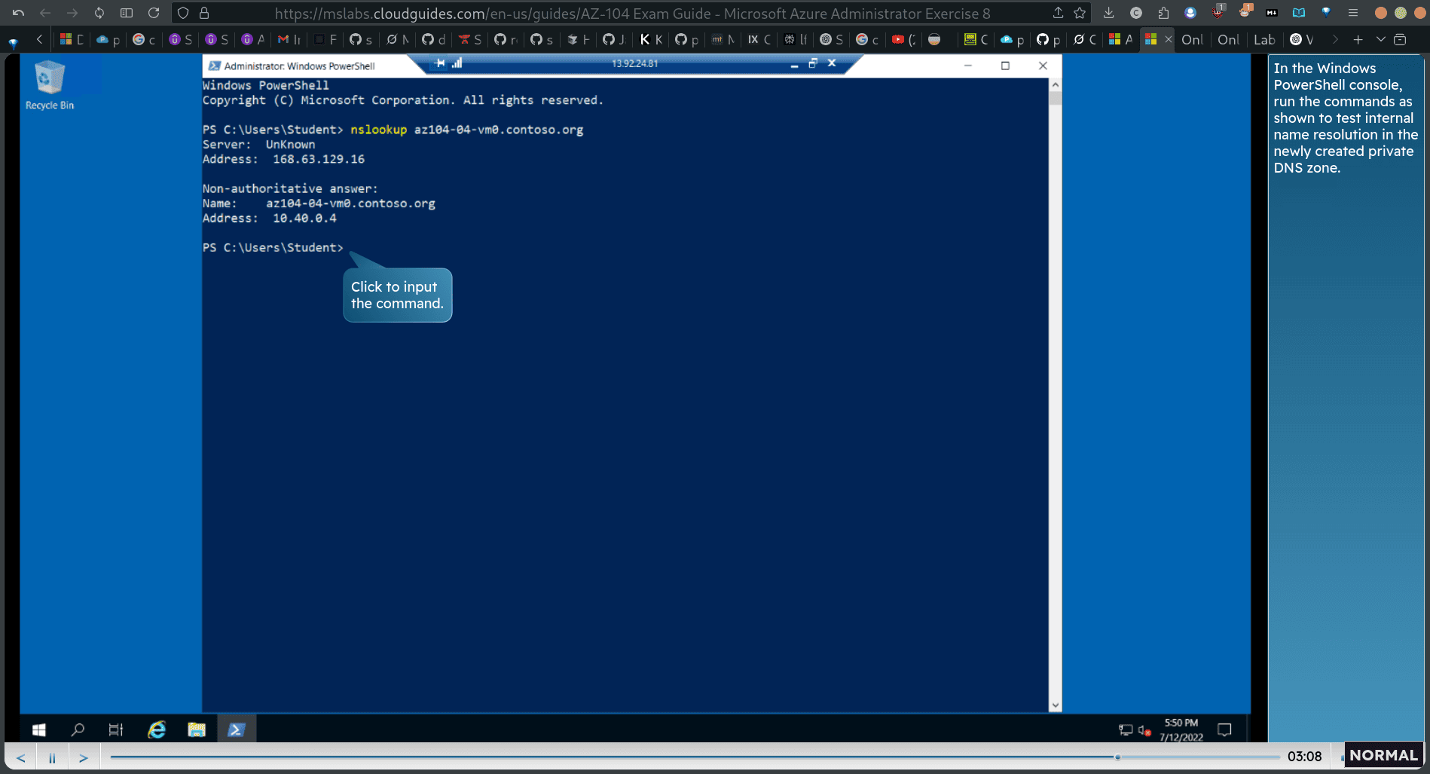Click the share page icon in address bar
Screen dimensions: 1430x774
(1059, 13)
